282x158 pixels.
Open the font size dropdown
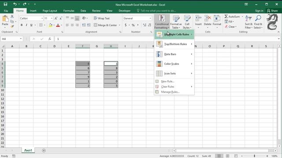(52, 18)
